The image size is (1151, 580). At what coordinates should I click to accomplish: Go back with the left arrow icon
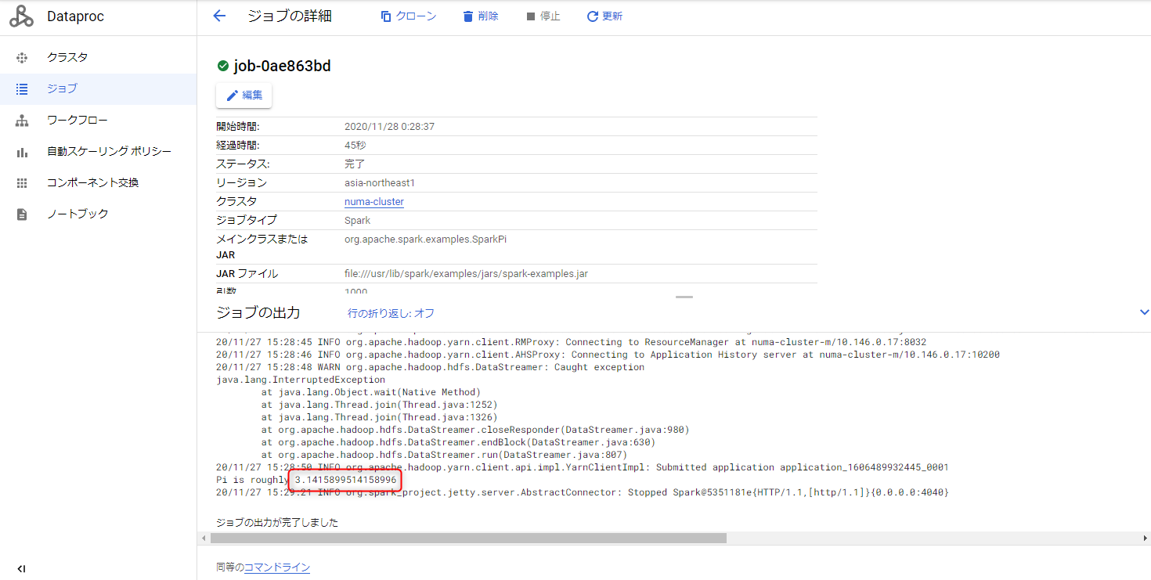(x=219, y=16)
